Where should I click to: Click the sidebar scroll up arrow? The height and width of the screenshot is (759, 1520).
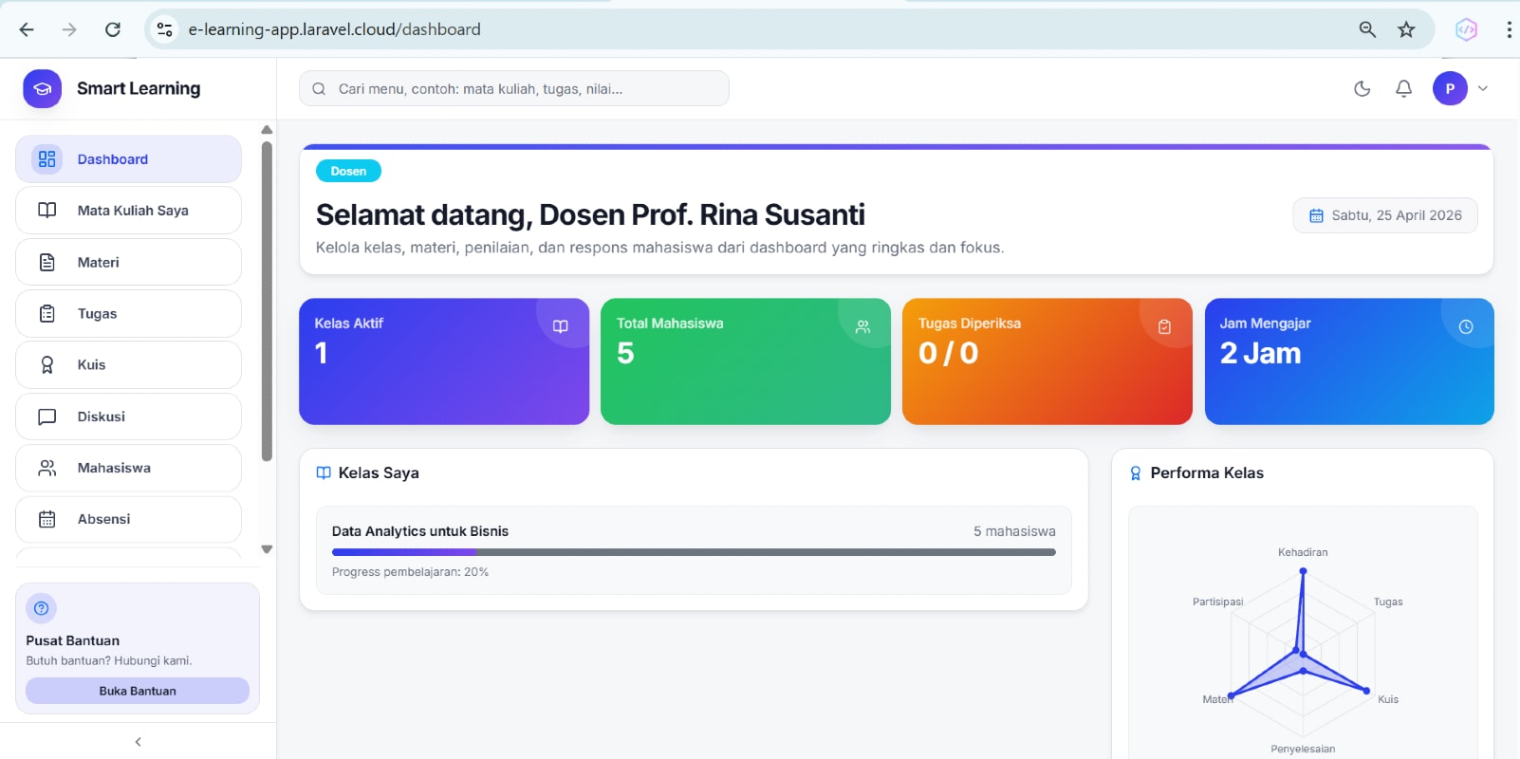267,130
